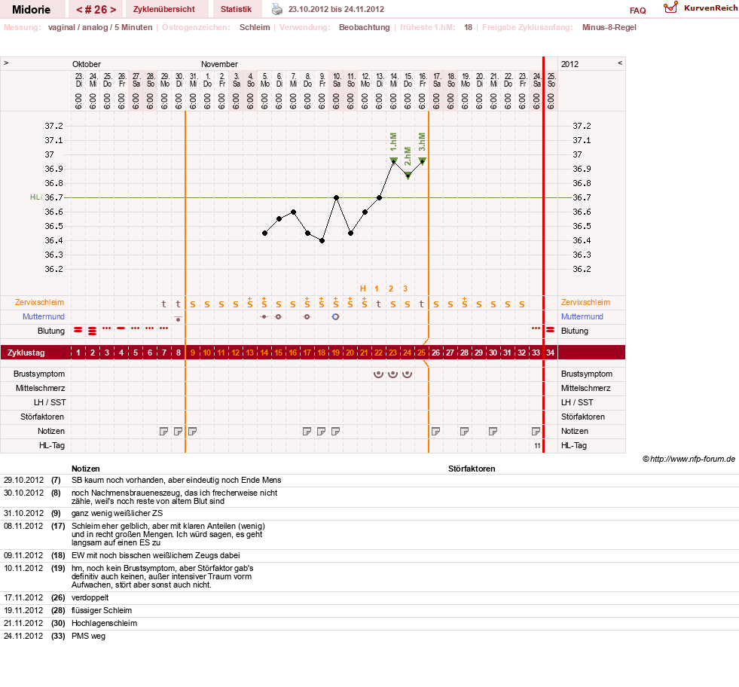Screen dimensions: 739x687
Task: Go to next cycle arrow after #26
Action: pos(113,10)
